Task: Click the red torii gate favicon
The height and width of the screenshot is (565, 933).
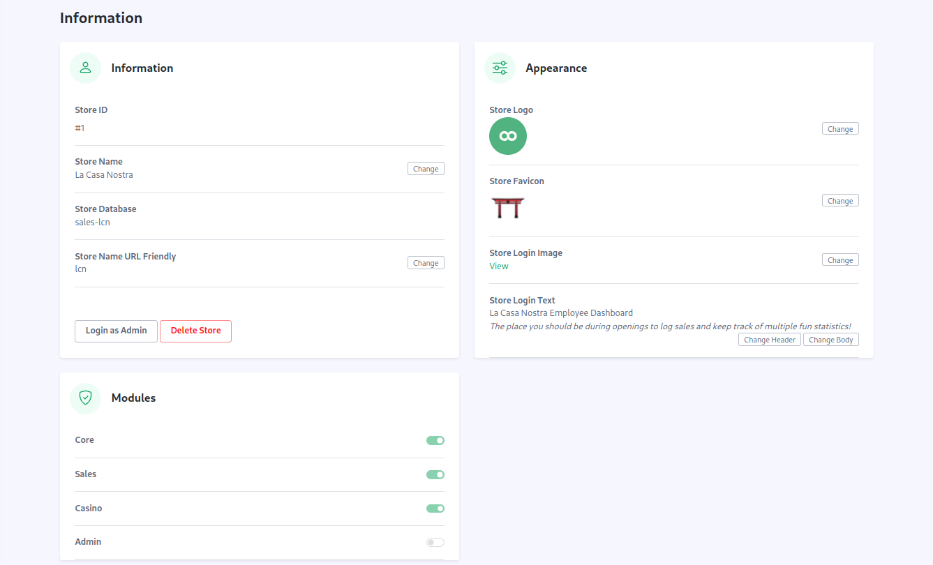Action: tap(507, 208)
